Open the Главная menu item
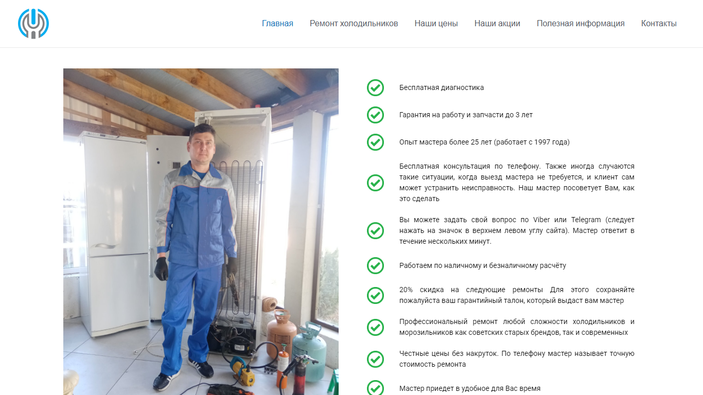The height and width of the screenshot is (395, 703). click(277, 24)
